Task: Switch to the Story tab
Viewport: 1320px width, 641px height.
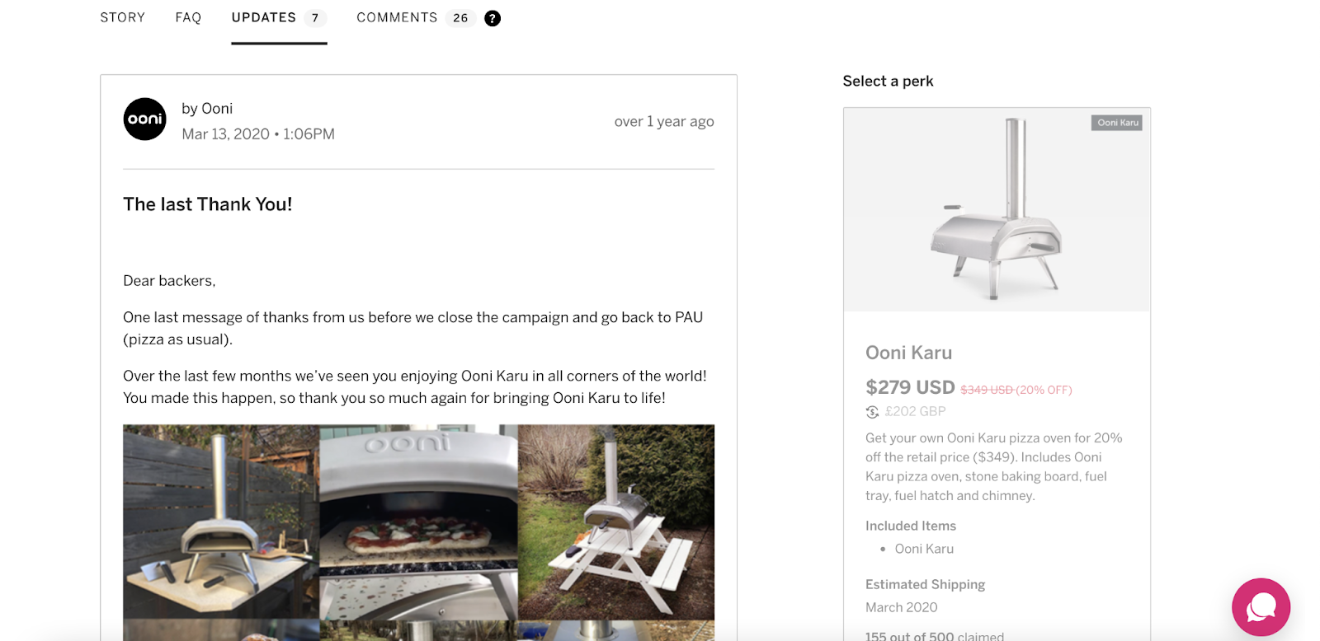Action: coord(123,17)
